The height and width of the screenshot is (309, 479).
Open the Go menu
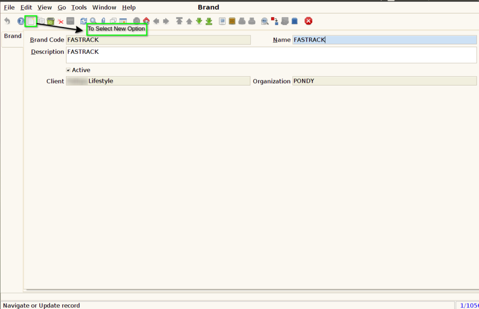pyautogui.click(x=62, y=7)
